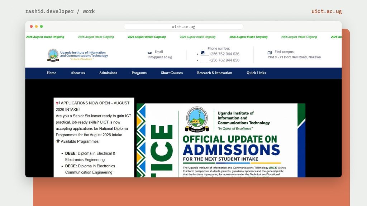Click the Phone number label
The height and width of the screenshot is (206, 367).
(x=219, y=49)
